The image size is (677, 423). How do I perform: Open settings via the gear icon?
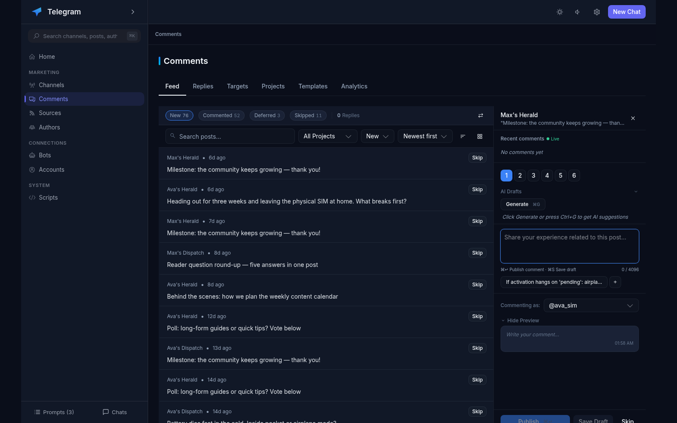pyautogui.click(x=597, y=12)
